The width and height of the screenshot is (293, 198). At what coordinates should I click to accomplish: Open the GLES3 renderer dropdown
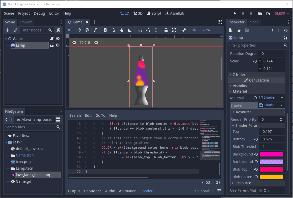[282, 13]
